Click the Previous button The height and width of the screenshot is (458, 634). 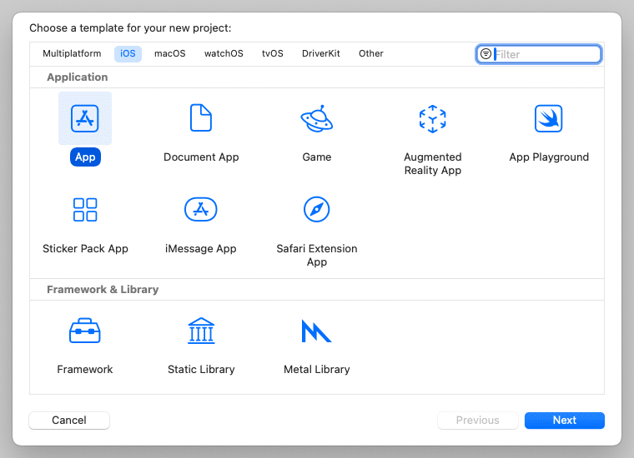pyautogui.click(x=477, y=420)
